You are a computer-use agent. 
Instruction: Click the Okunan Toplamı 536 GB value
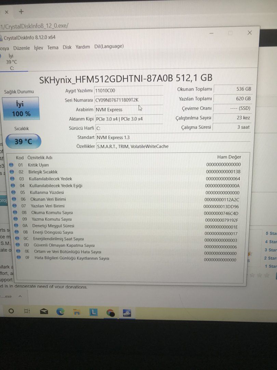pos(233,89)
